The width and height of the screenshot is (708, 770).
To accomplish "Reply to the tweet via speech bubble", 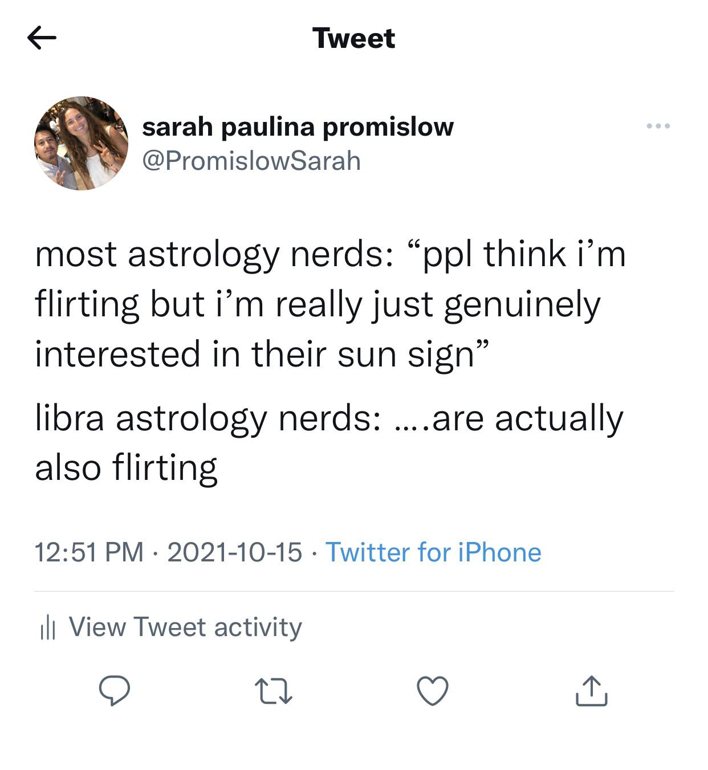I will (x=114, y=691).
